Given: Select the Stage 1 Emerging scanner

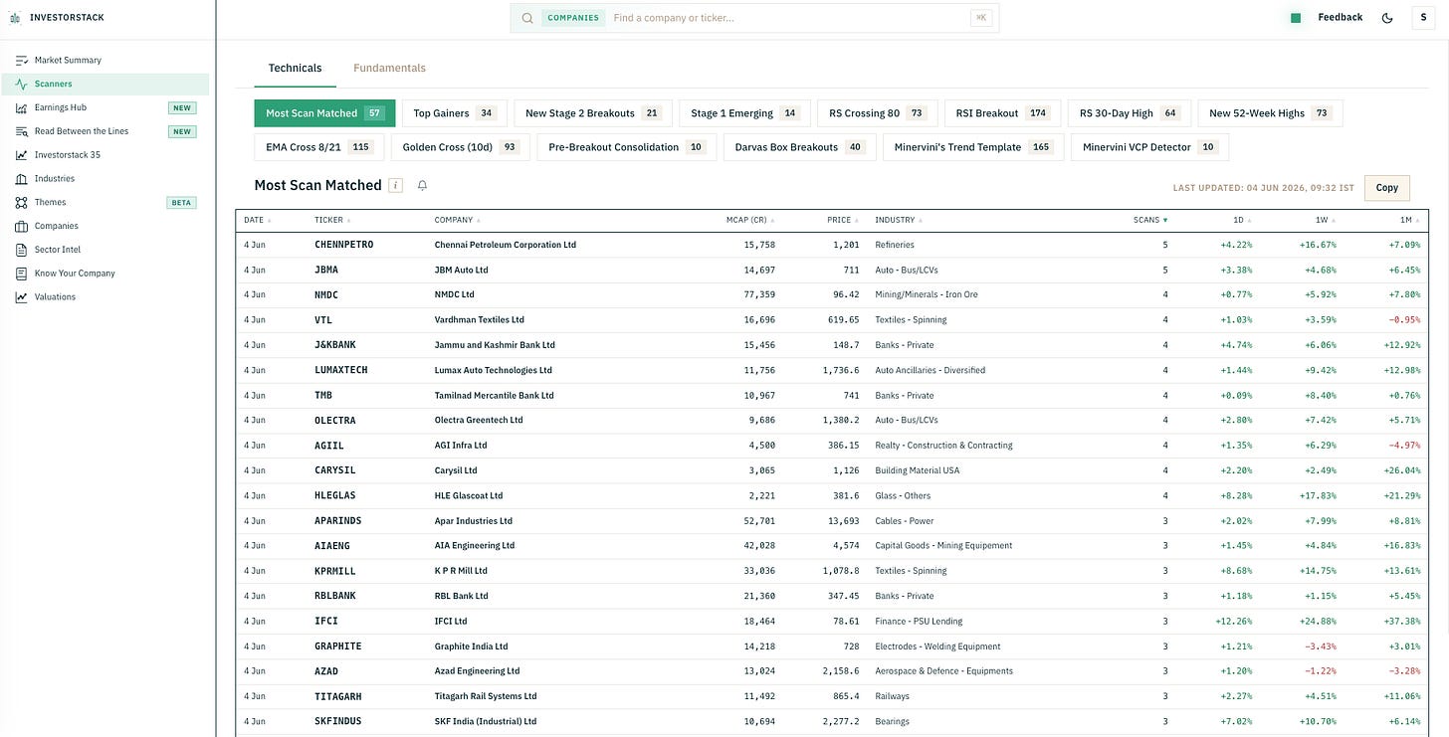Looking at the screenshot, I should pos(744,113).
